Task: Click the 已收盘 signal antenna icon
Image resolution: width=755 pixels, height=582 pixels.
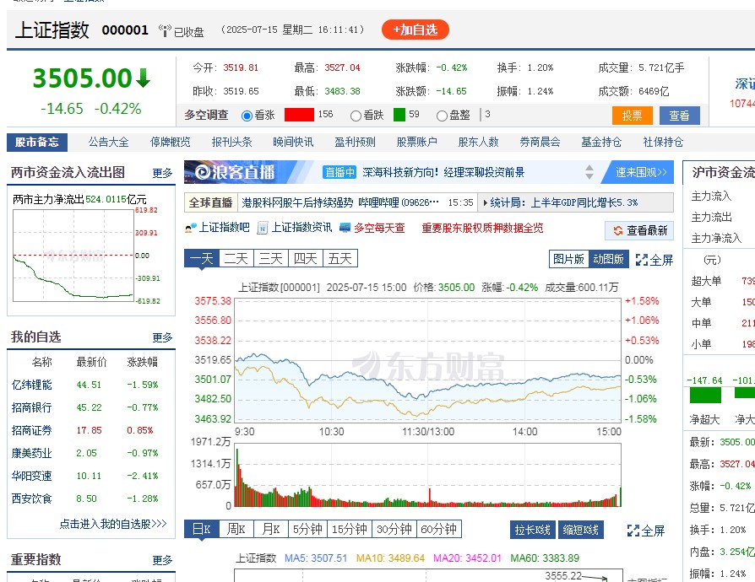Action: point(165,30)
